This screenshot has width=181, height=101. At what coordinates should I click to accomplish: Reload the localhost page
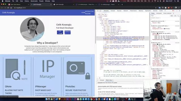click(x=8, y=8)
